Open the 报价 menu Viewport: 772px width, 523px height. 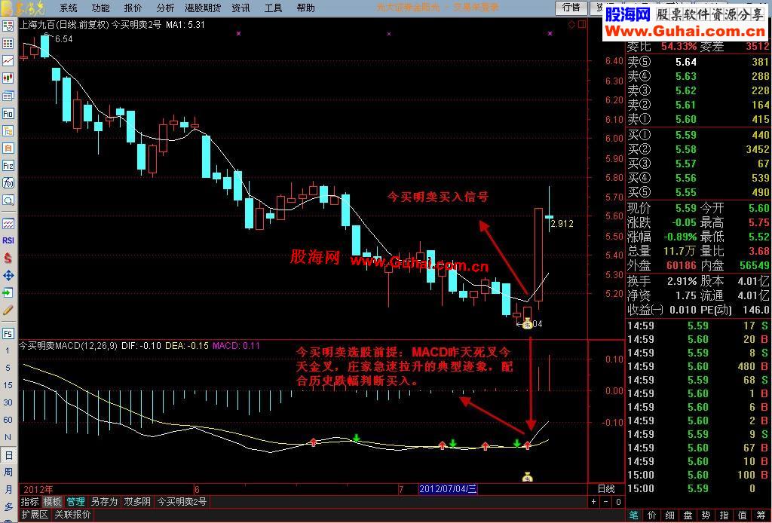pyautogui.click(x=133, y=8)
